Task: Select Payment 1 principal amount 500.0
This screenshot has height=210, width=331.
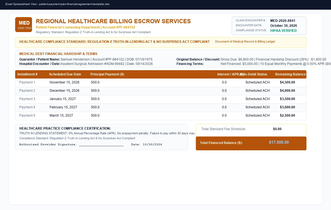Action: (x=95, y=82)
